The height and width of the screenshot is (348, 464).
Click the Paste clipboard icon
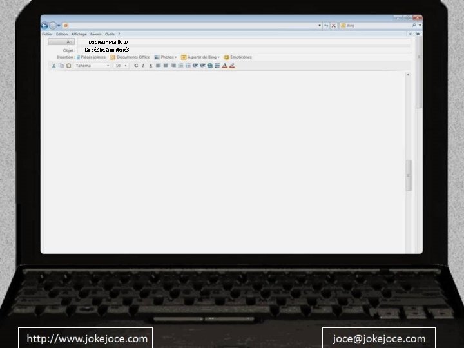click(69, 66)
